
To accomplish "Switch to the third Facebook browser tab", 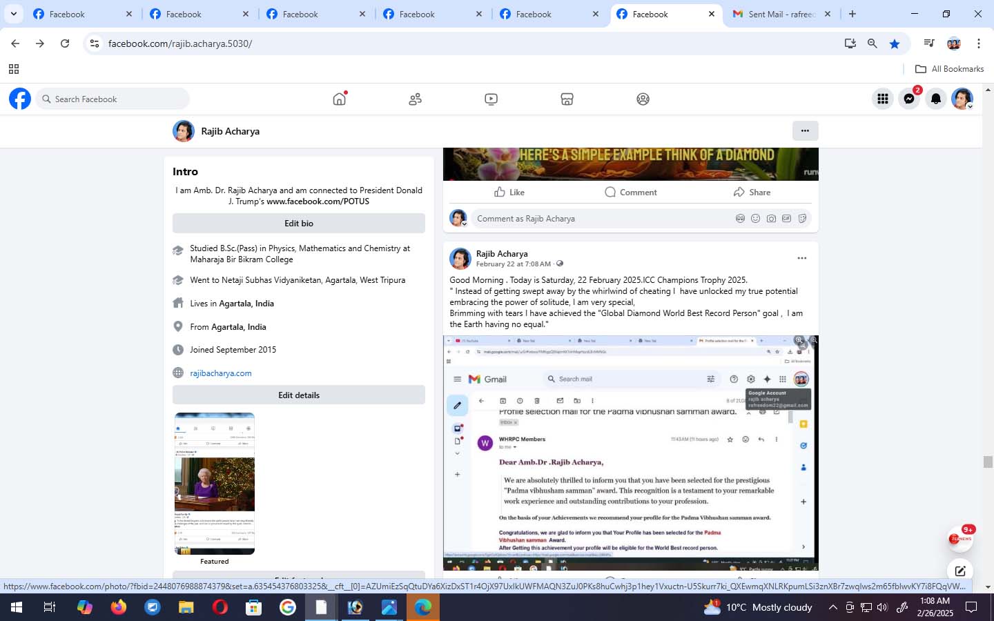I will [315, 14].
